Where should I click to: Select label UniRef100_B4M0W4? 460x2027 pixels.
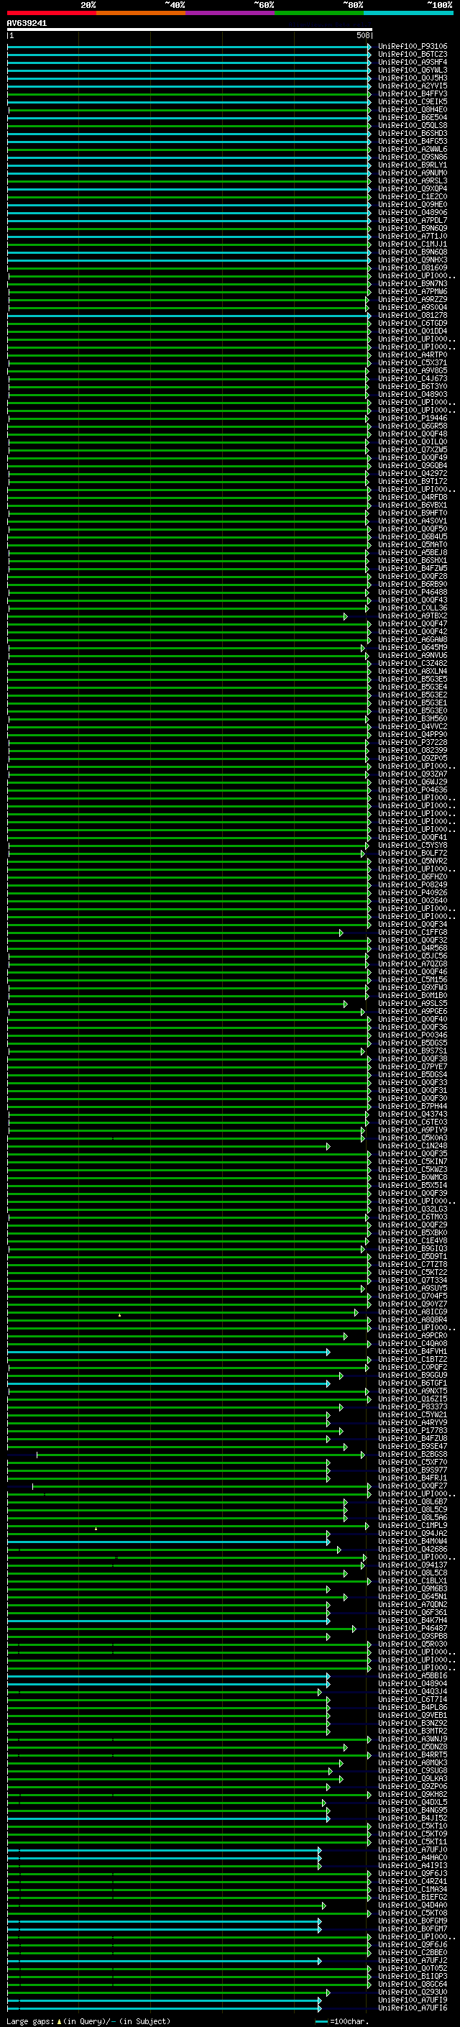tap(413, 1541)
